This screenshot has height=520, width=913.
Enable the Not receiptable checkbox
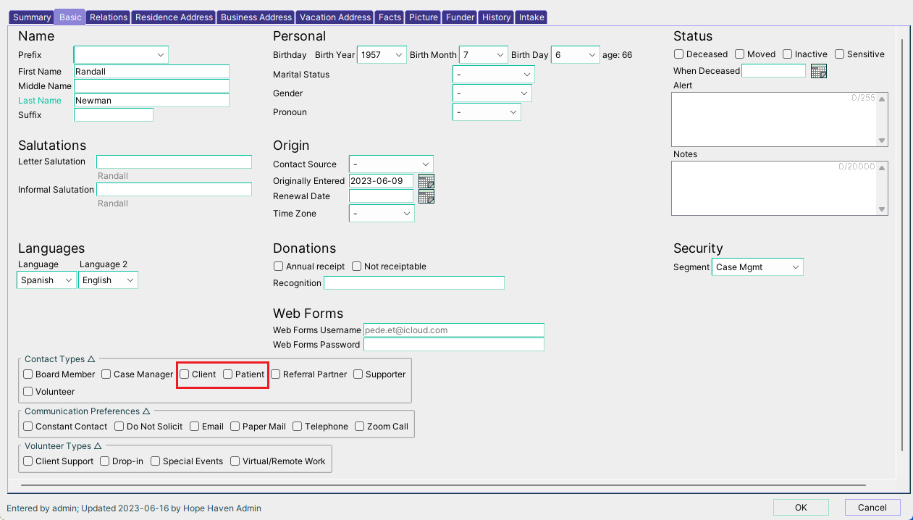(x=357, y=267)
